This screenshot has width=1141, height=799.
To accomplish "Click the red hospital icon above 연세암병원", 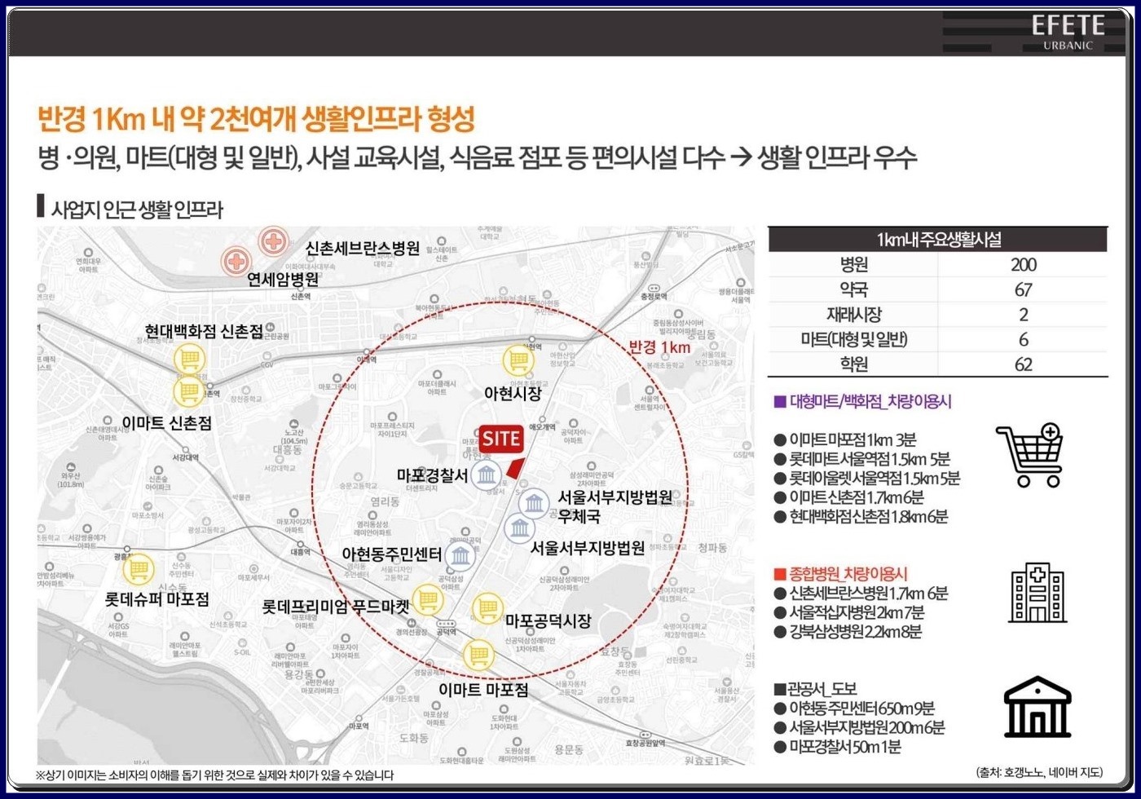I will [x=237, y=261].
